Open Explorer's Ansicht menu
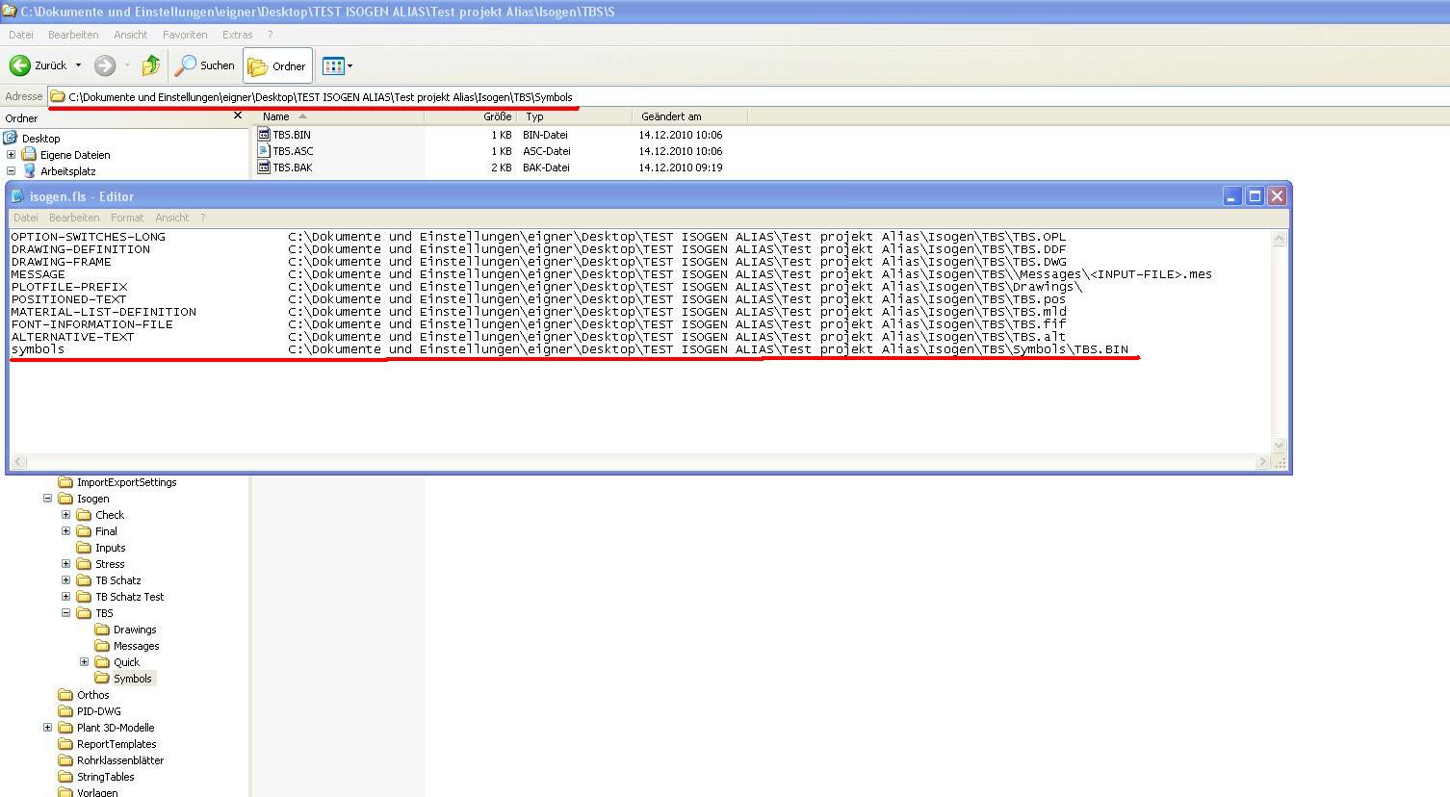 [130, 35]
